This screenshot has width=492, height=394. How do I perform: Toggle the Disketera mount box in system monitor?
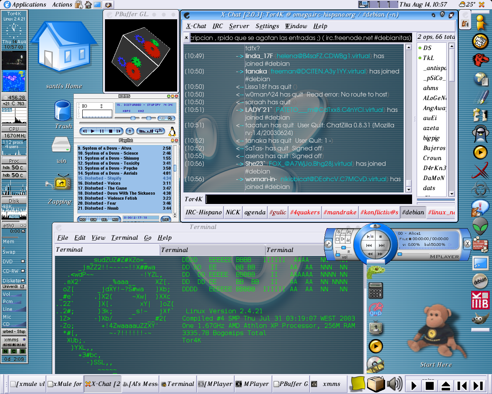pyautogui.click(x=23, y=280)
